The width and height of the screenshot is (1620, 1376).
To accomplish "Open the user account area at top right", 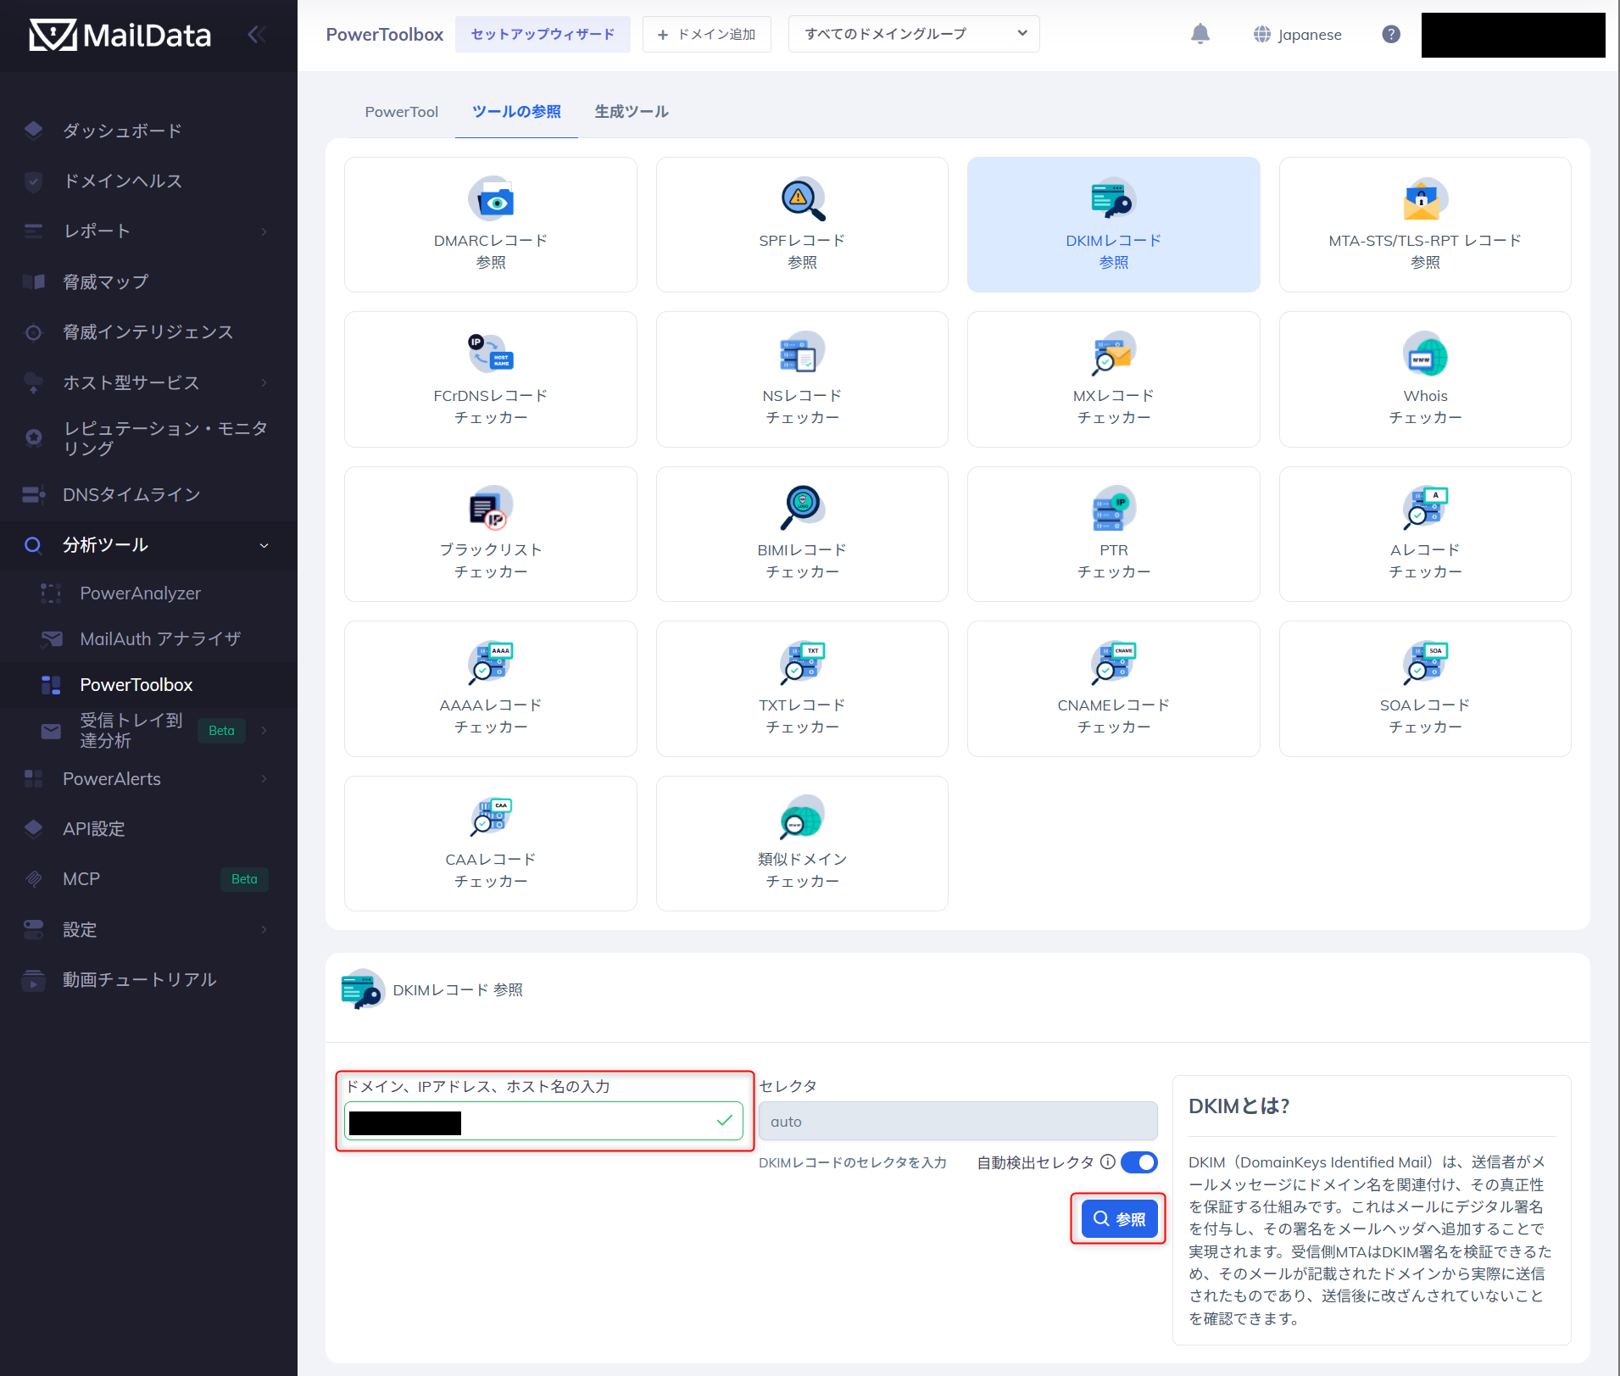I will pyautogui.click(x=1513, y=35).
